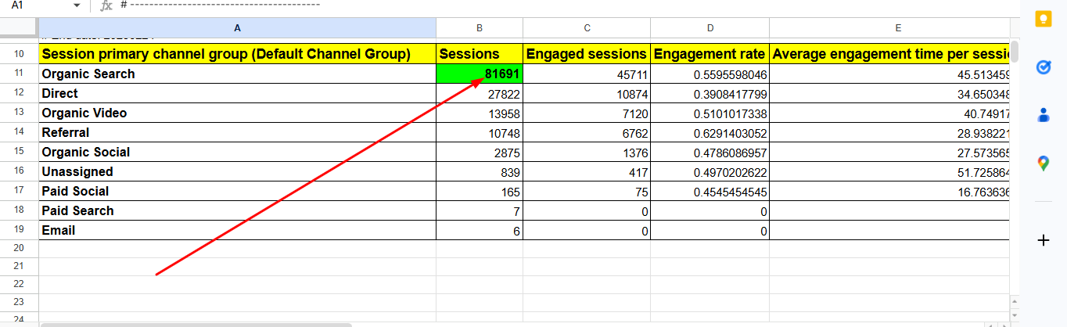Image resolution: width=1067 pixels, height=327 pixels.
Task: Select column C header
Action: (587, 28)
